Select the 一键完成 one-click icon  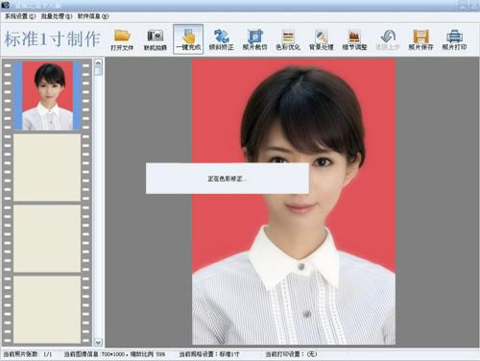pos(188,39)
